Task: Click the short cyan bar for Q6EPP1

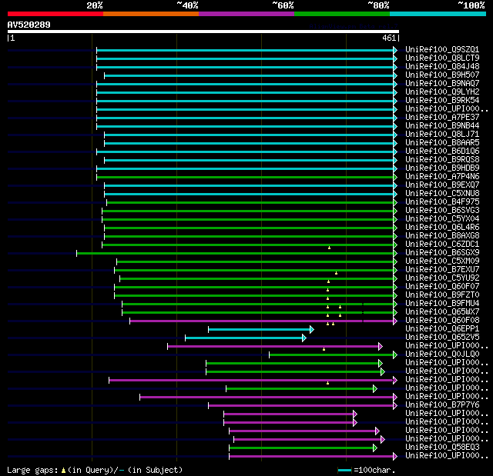Action: [x=259, y=330]
